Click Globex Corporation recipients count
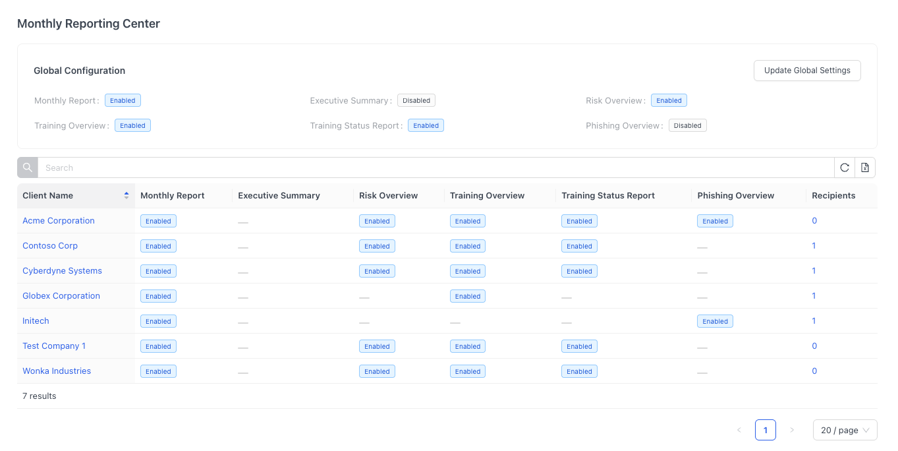The image size is (898, 451). (814, 296)
